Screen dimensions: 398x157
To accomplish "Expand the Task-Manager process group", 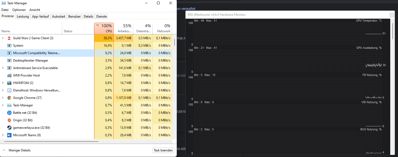I will pos(3,105).
